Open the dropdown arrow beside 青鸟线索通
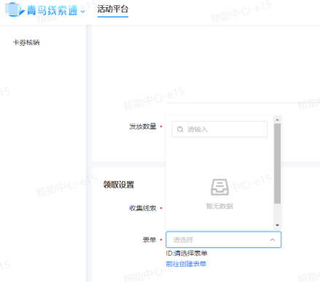The height and width of the screenshot is (282, 320). pyautogui.click(x=83, y=11)
